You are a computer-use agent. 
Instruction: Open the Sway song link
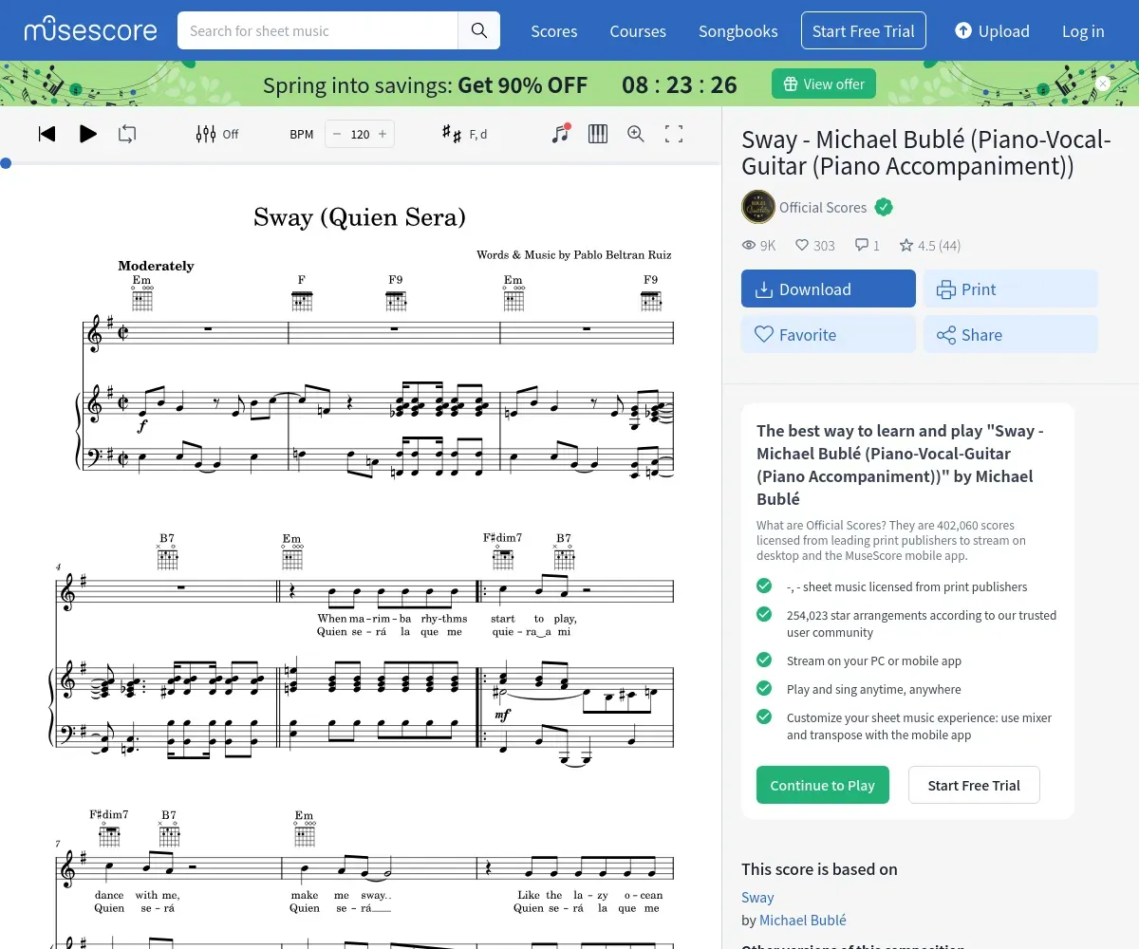point(757,897)
